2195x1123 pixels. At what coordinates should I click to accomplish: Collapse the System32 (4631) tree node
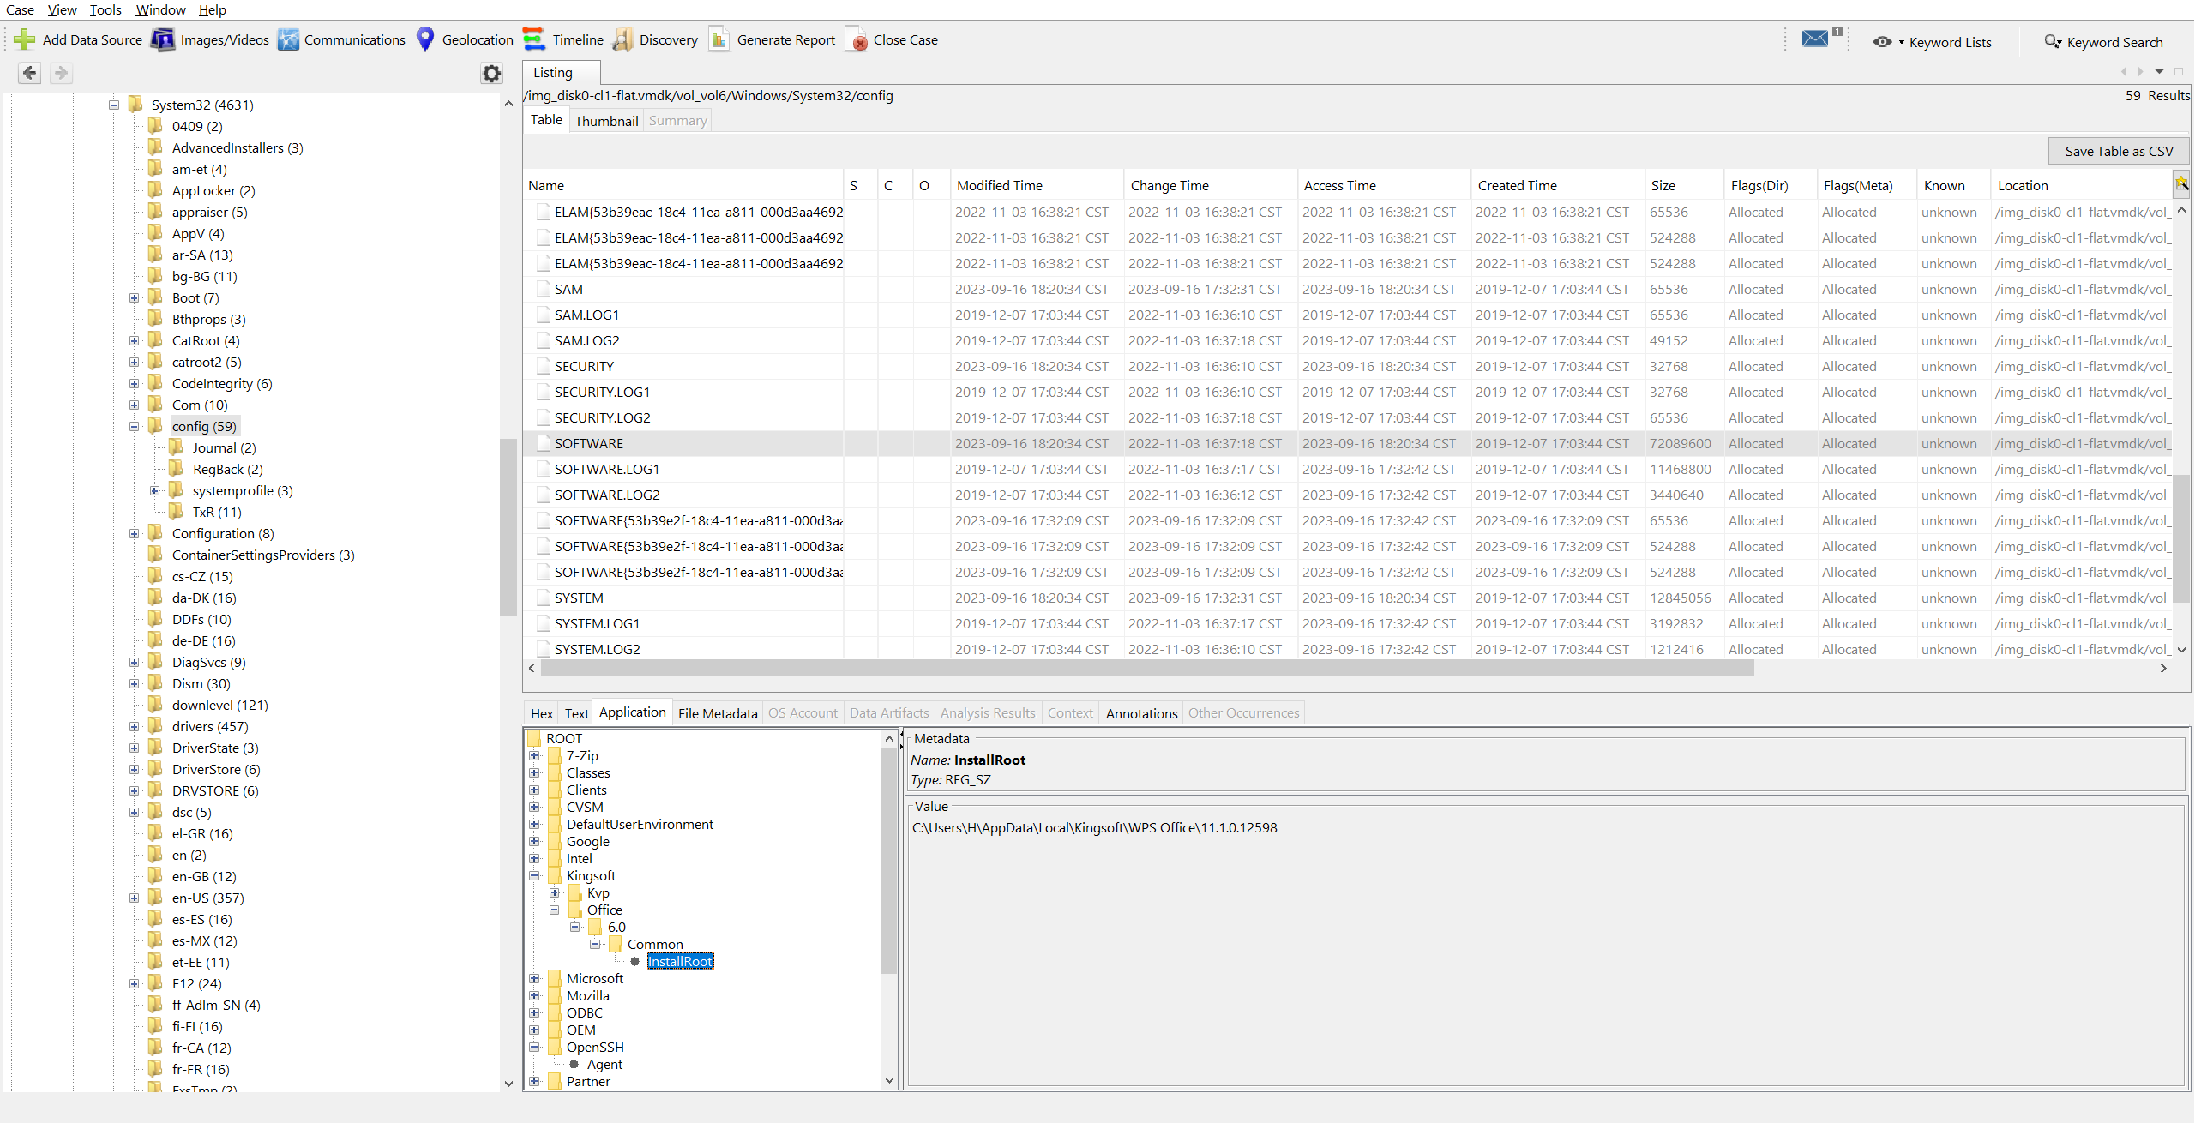[113, 105]
